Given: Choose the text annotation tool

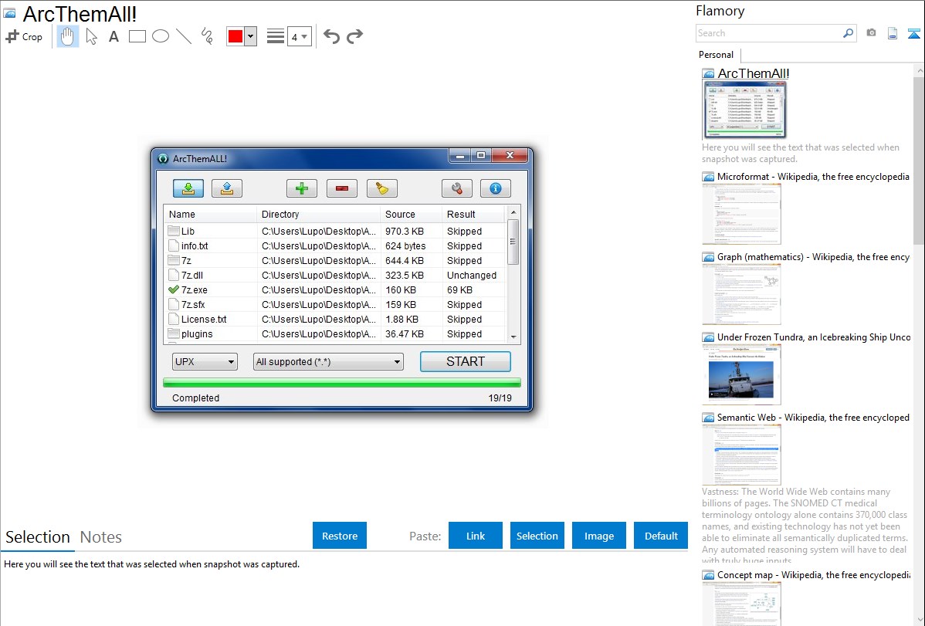Looking at the screenshot, I should click(114, 36).
